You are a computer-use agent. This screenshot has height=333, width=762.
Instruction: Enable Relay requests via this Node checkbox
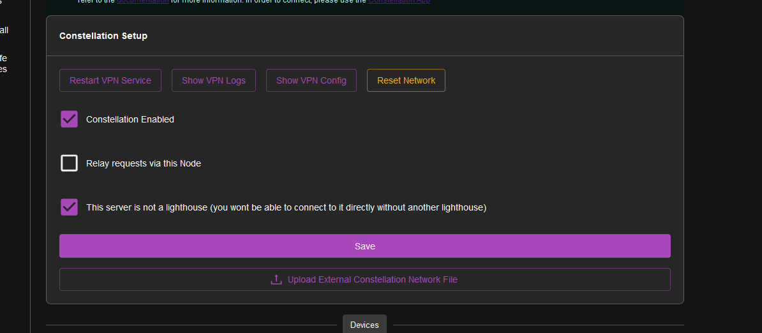[70, 163]
